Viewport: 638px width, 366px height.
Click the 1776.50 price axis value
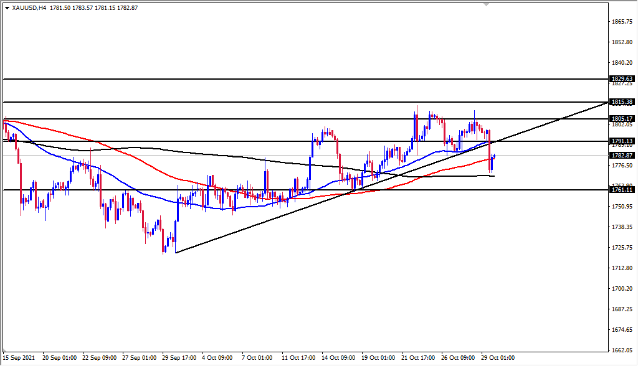click(622, 165)
